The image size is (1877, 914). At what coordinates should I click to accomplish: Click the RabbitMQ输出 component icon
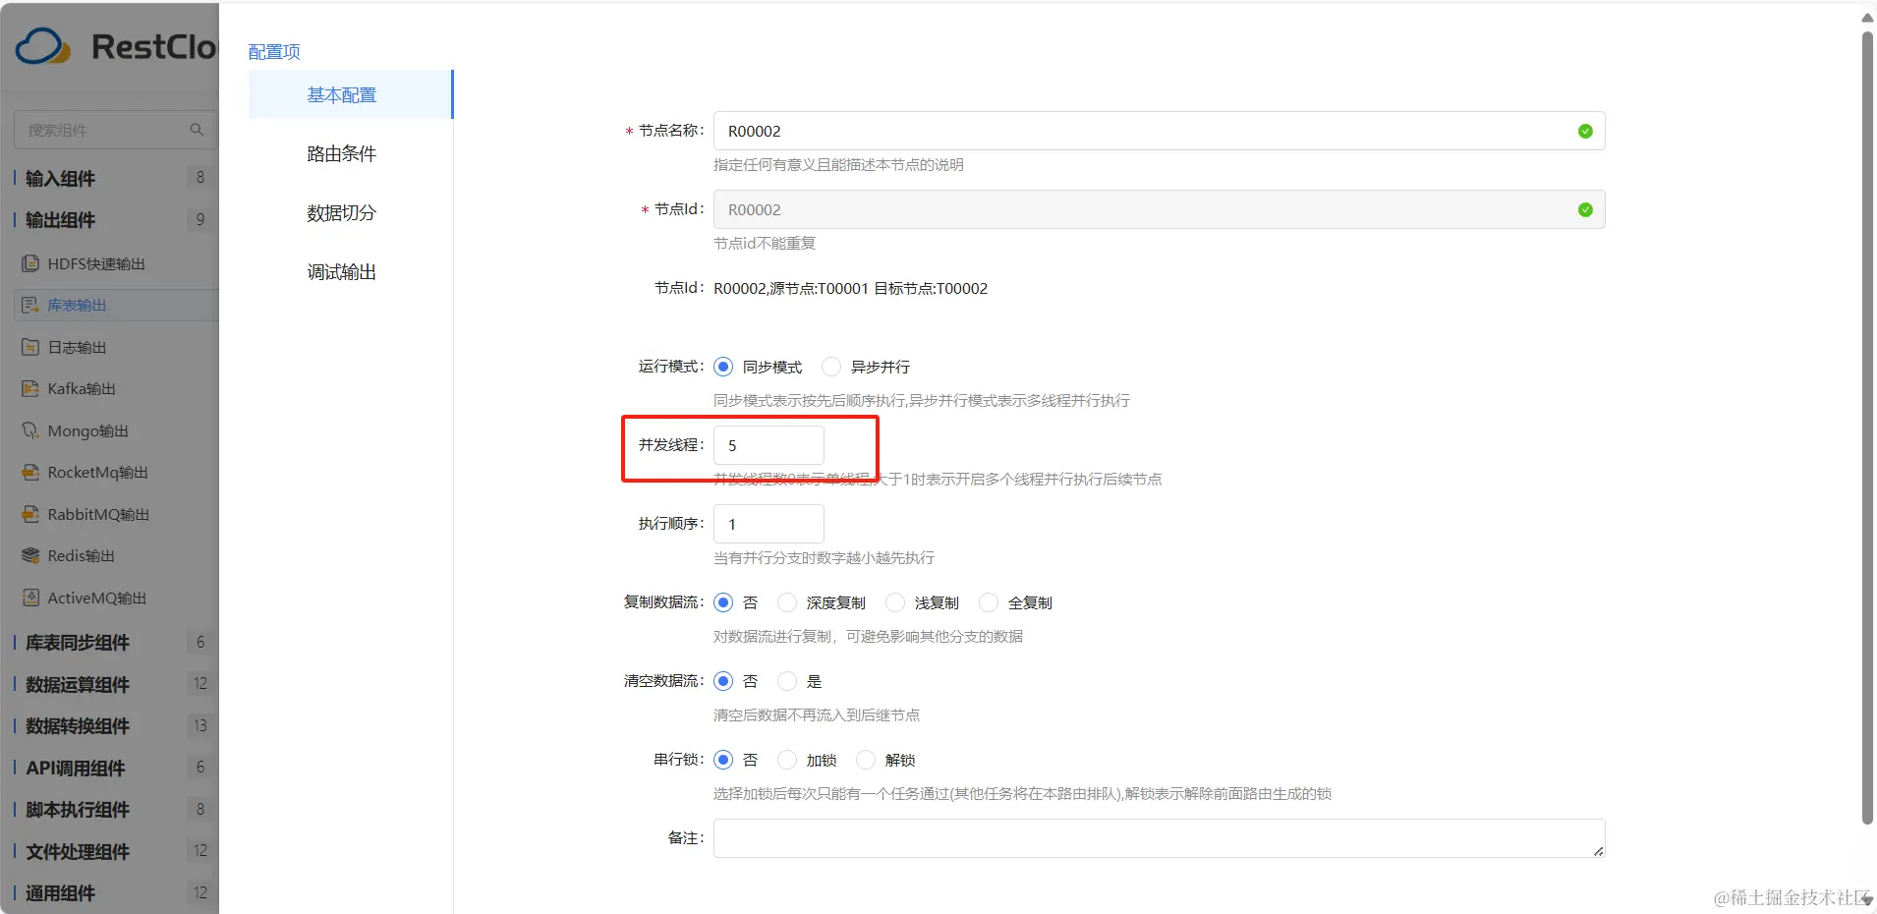(30, 514)
